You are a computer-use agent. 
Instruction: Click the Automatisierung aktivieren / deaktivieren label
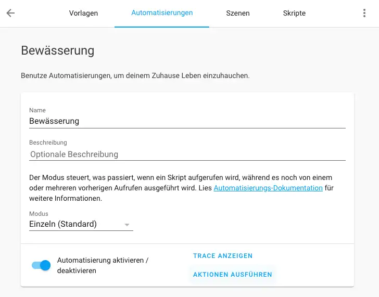point(103,265)
